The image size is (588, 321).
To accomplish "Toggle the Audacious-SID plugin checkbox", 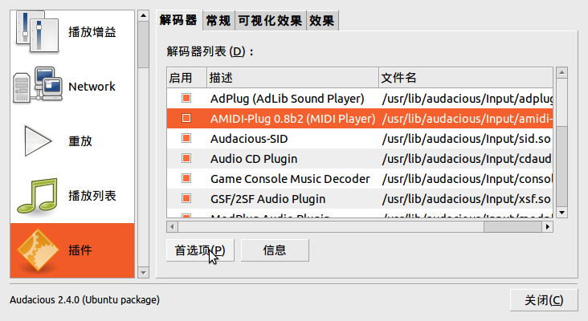I will pos(186,138).
